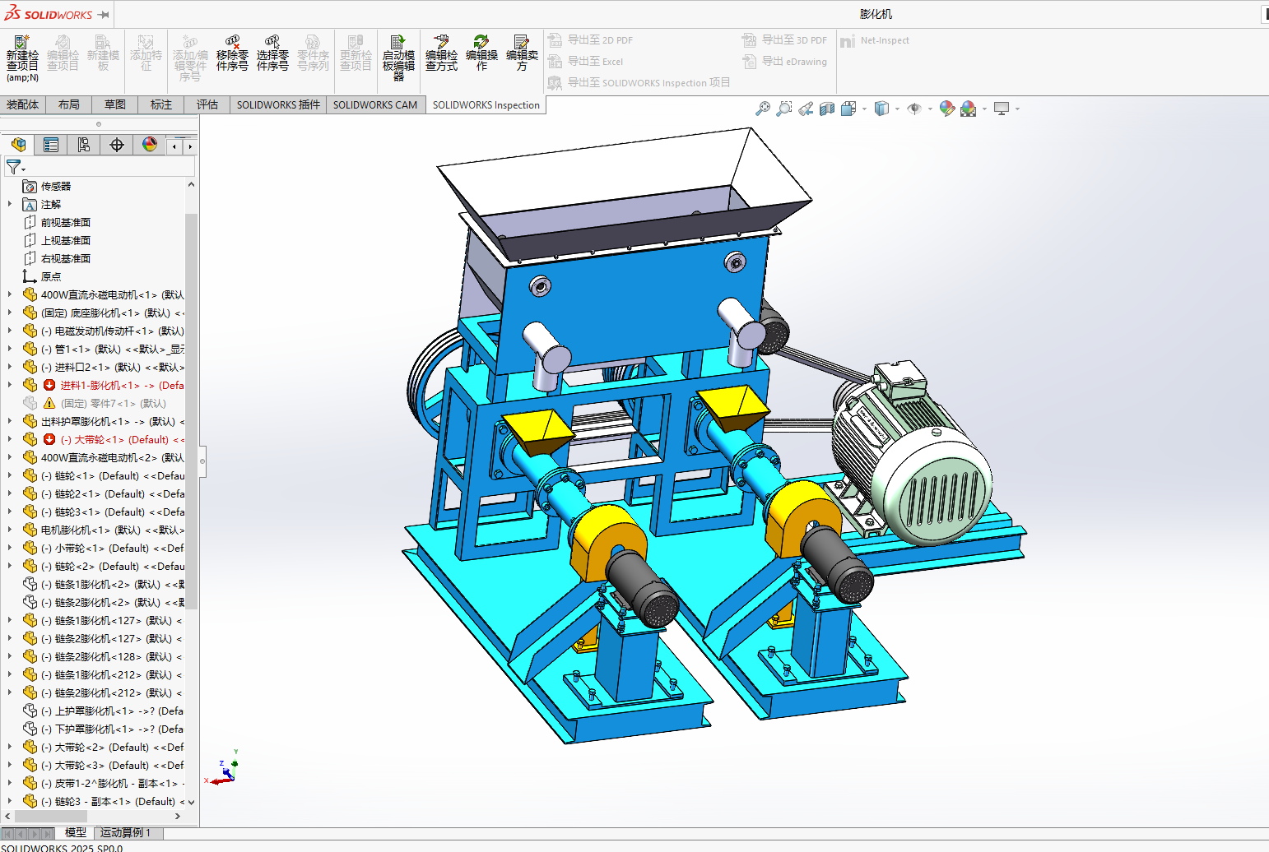The width and height of the screenshot is (1269, 852).
Task: Open View Orientation dropdown arrow
Action: coord(864,109)
